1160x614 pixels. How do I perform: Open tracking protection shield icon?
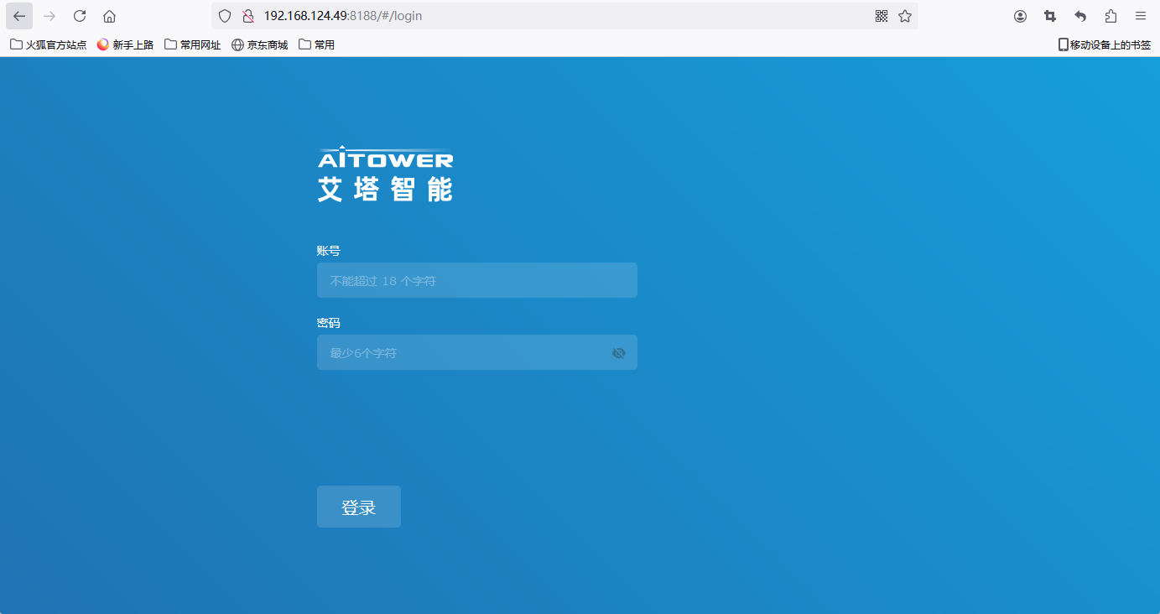(225, 16)
